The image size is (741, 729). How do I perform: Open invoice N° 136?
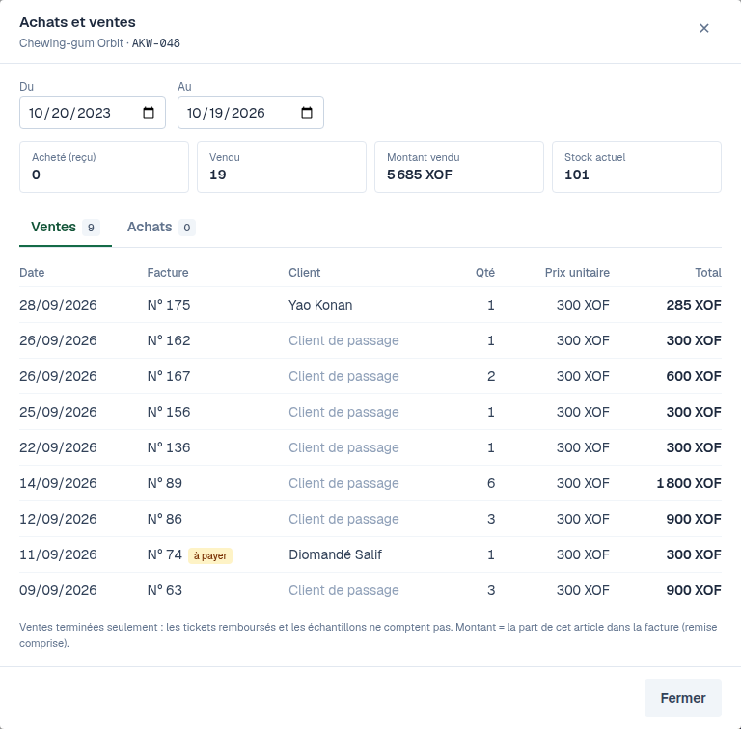169,447
